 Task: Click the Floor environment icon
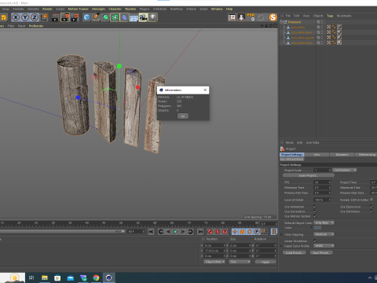(134, 18)
